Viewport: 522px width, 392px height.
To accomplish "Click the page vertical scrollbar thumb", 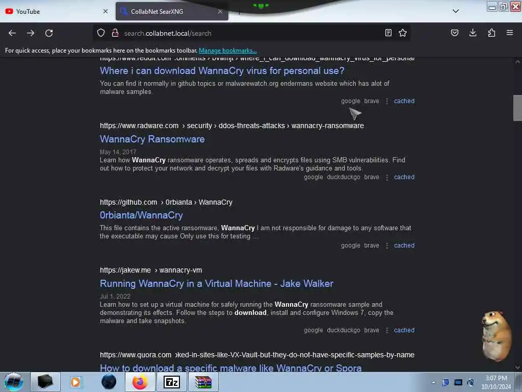I will pyautogui.click(x=517, y=108).
